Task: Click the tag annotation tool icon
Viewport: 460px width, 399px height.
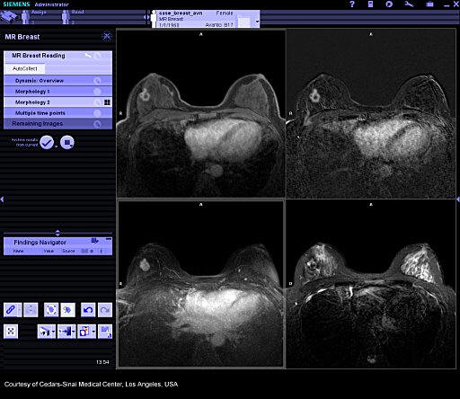Action: pos(67,310)
